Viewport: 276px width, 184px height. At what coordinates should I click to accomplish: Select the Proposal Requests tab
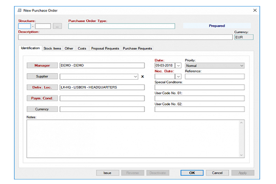pos(105,48)
